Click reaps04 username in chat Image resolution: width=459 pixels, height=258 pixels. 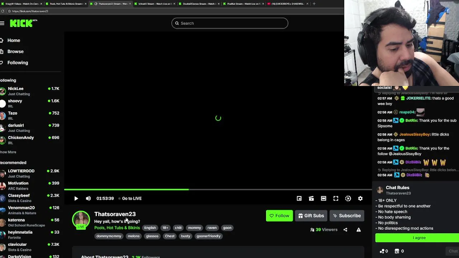pos(407,112)
